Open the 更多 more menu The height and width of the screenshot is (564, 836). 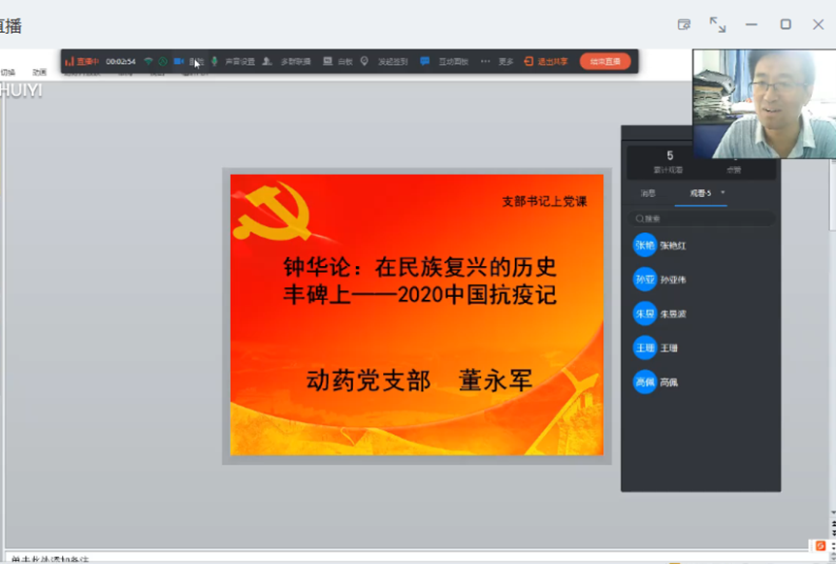click(x=505, y=61)
